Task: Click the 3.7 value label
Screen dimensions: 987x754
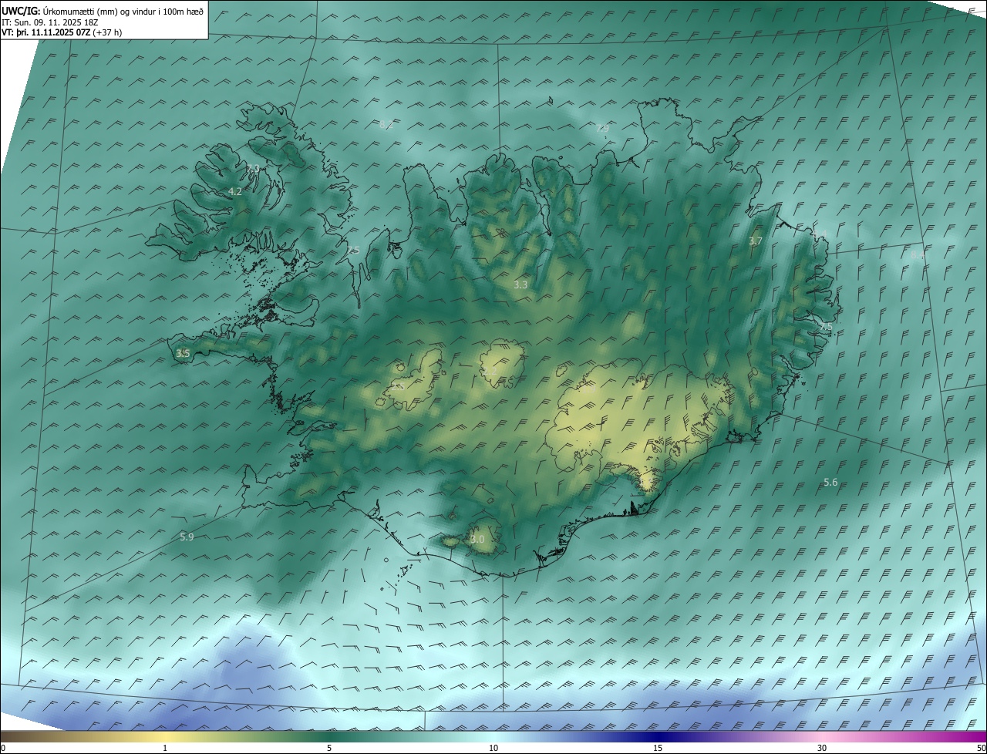Action: coord(756,241)
